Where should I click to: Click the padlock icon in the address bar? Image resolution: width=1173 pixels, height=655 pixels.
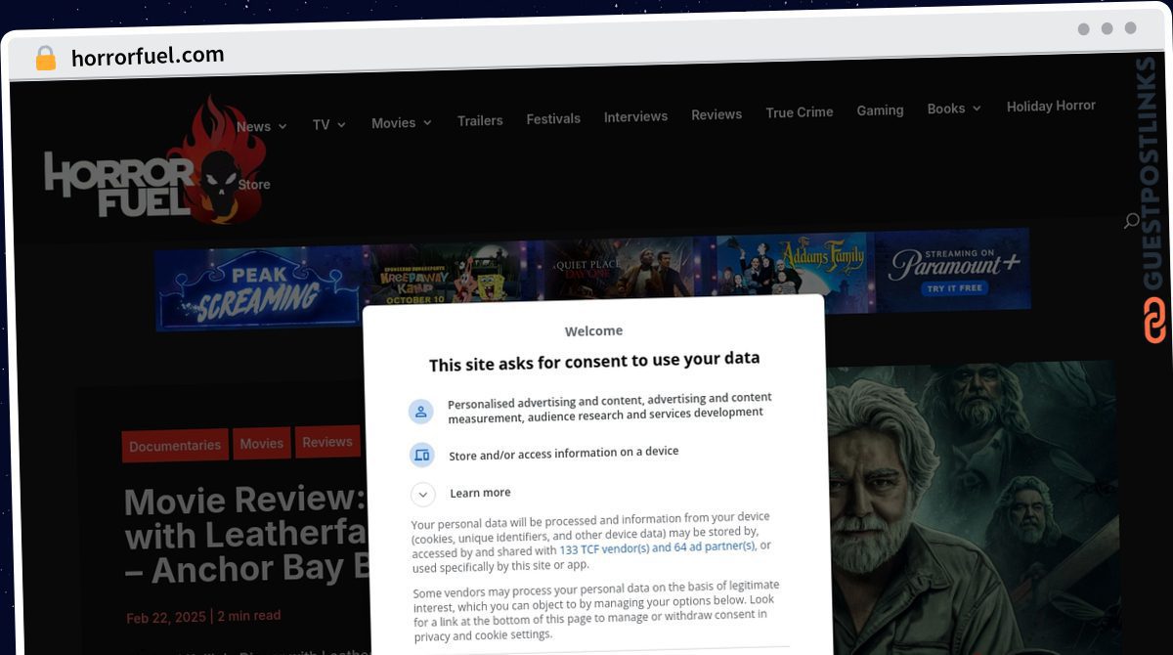[x=46, y=59]
